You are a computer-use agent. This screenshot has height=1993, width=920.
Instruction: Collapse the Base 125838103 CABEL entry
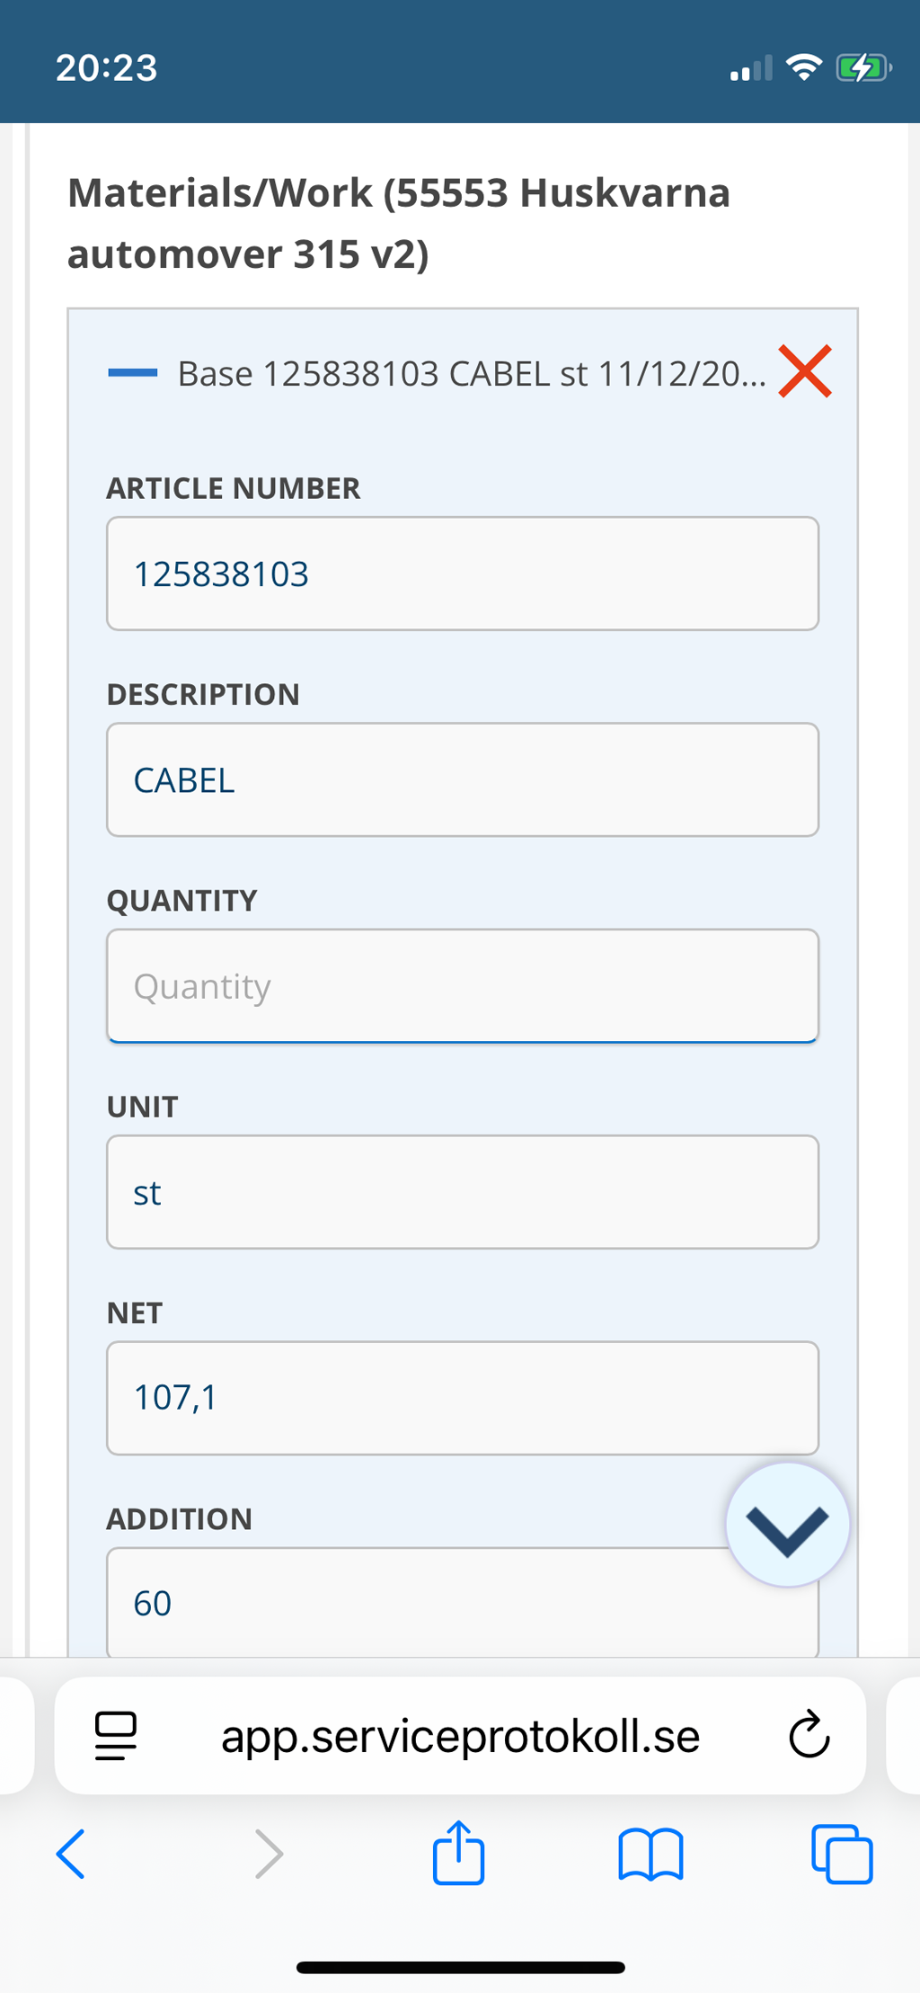point(133,373)
